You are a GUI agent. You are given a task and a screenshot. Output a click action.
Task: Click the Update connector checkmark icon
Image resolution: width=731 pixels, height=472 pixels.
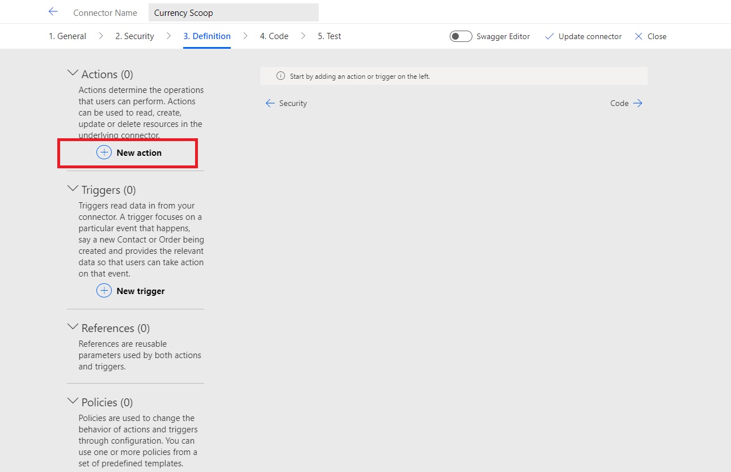pyautogui.click(x=549, y=36)
